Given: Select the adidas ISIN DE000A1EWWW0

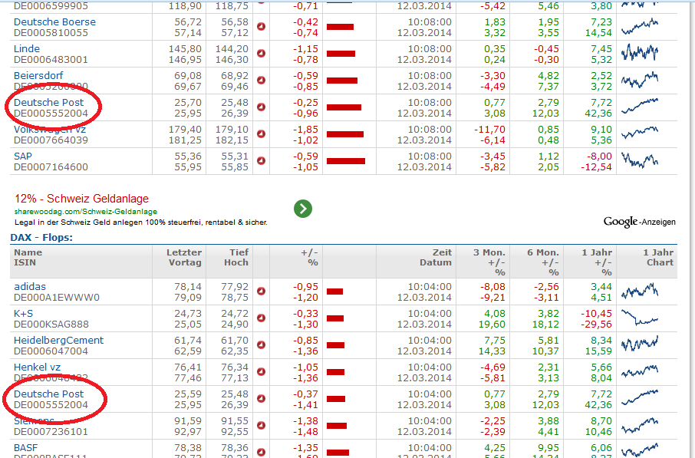Looking at the screenshot, I should pos(57,298).
